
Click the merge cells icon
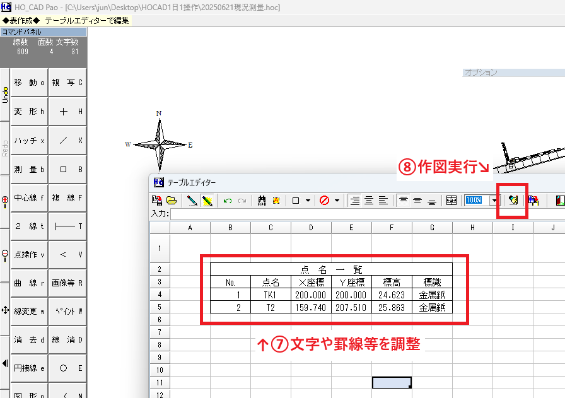pyautogui.click(x=451, y=201)
